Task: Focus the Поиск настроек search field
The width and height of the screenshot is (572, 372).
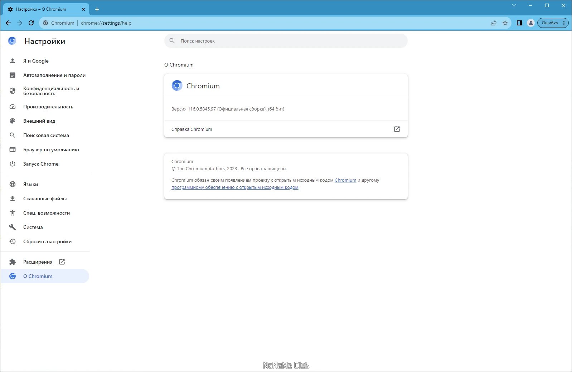Action: 286,41
